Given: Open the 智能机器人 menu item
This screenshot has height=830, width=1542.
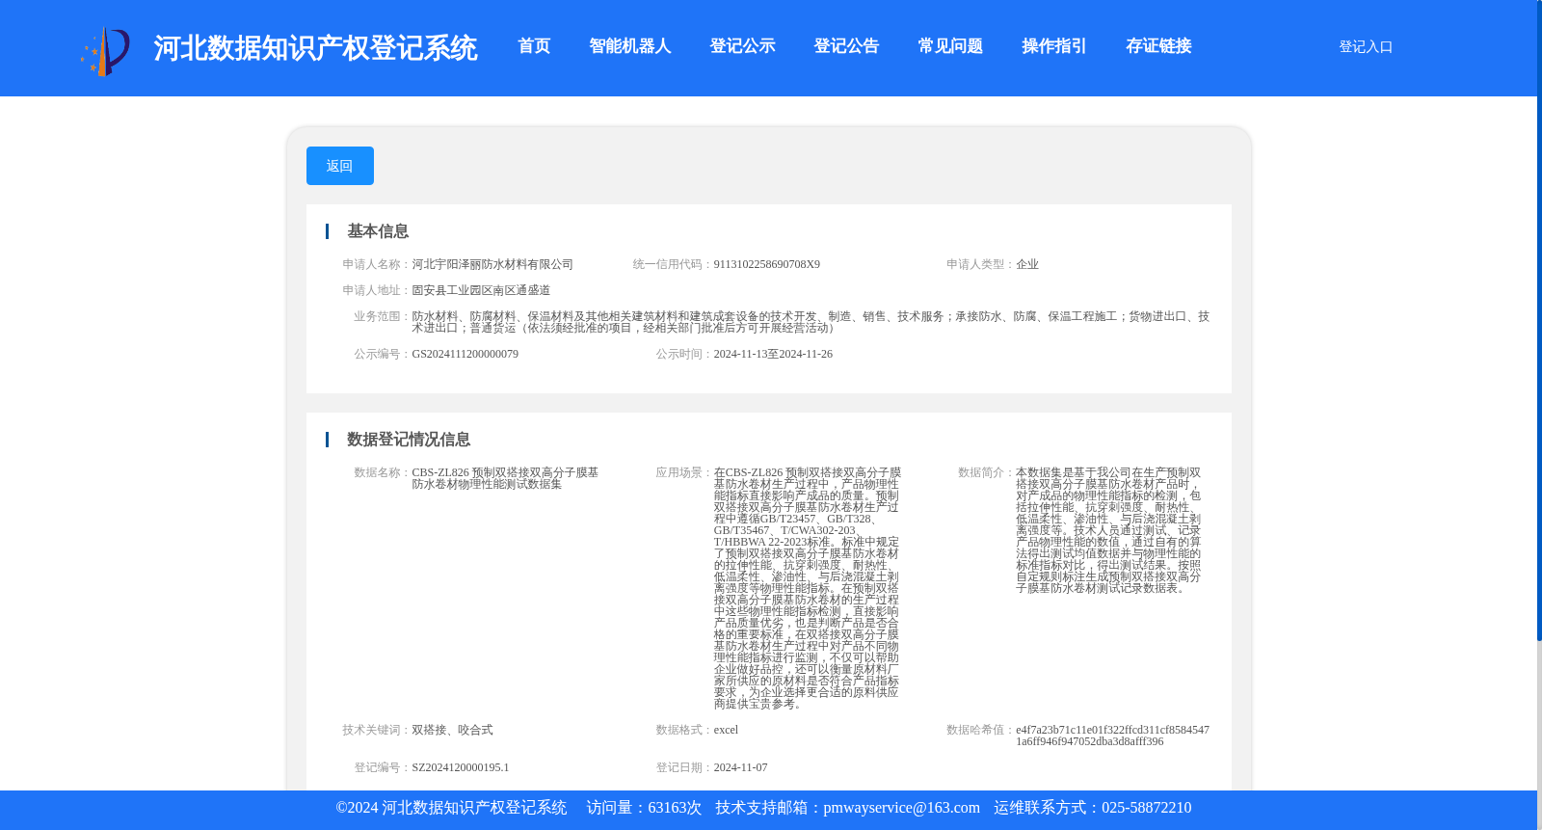Looking at the screenshot, I should click(x=630, y=46).
